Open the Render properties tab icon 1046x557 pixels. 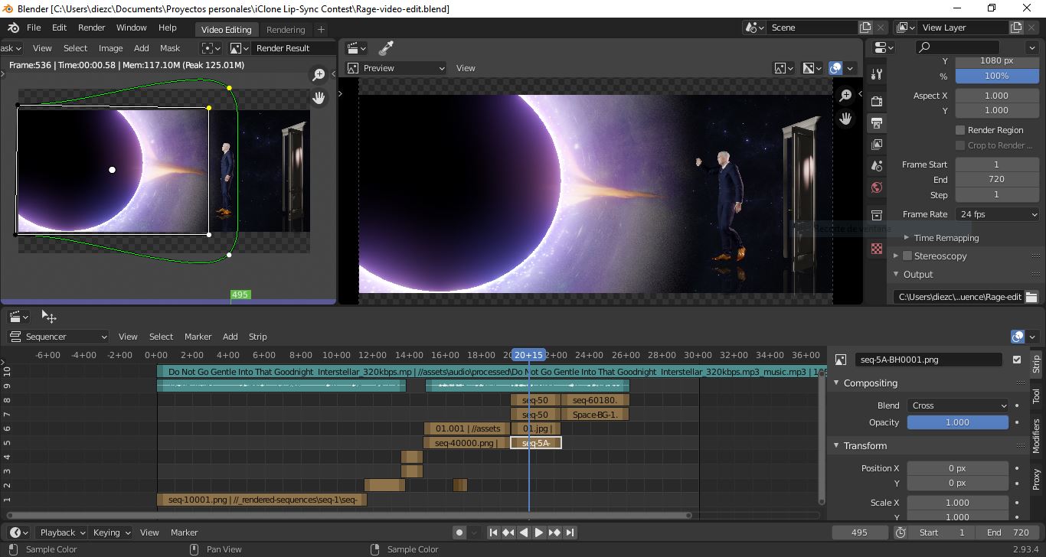[x=877, y=101]
